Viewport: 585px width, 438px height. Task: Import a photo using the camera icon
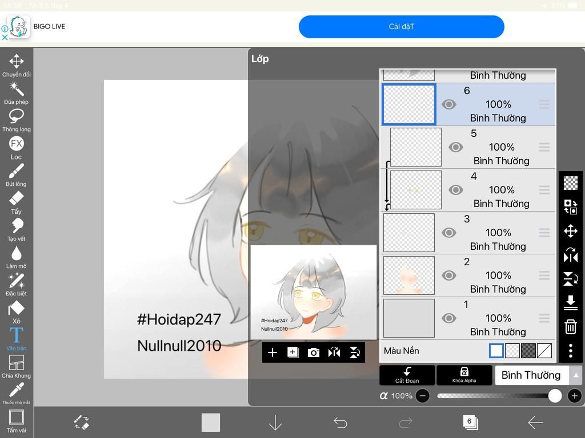[314, 352]
